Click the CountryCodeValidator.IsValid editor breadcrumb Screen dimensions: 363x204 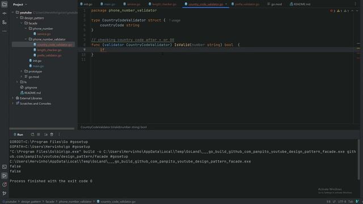tap(113, 127)
